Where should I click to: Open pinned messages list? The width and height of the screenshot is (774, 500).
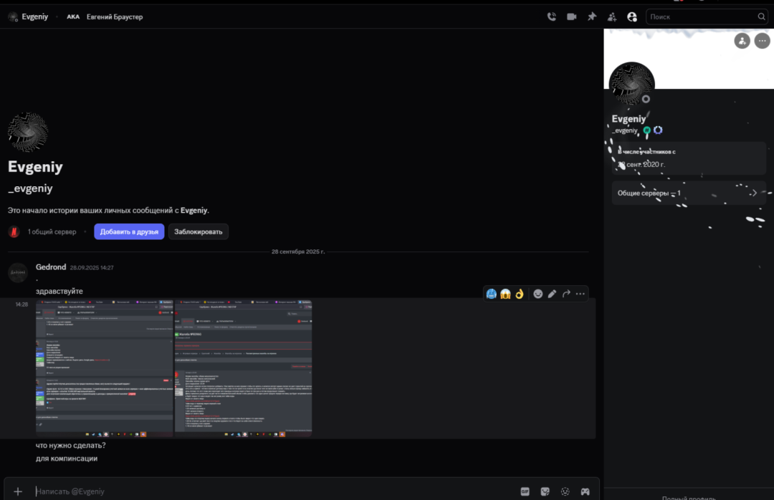pyautogui.click(x=591, y=16)
